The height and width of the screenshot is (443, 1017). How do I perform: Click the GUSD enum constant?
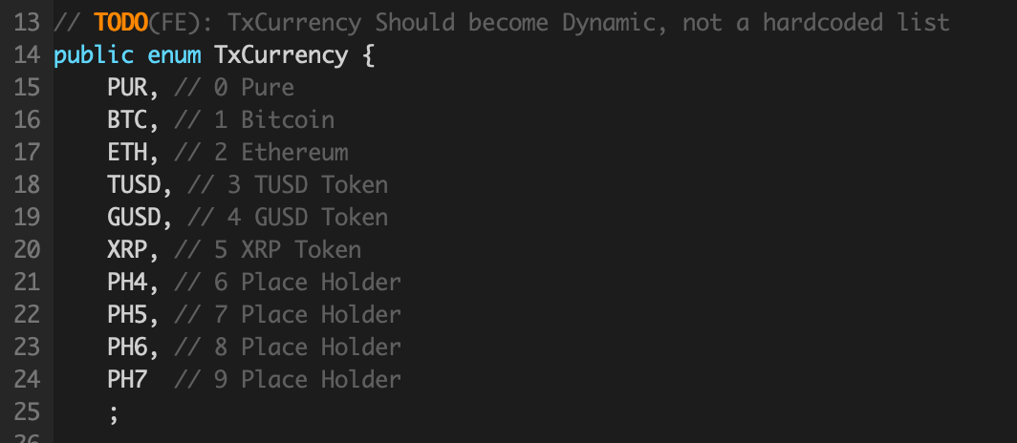(x=134, y=218)
